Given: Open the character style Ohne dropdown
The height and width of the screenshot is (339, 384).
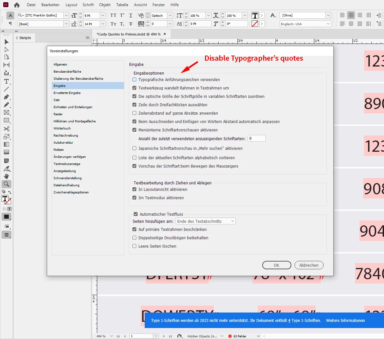Looking at the screenshot, I should 328,15.
